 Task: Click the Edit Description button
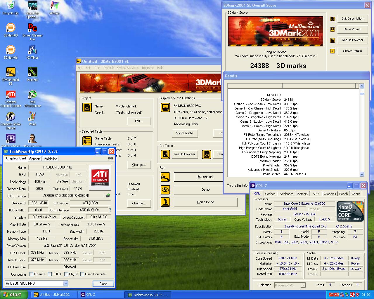tap(352, 19)
